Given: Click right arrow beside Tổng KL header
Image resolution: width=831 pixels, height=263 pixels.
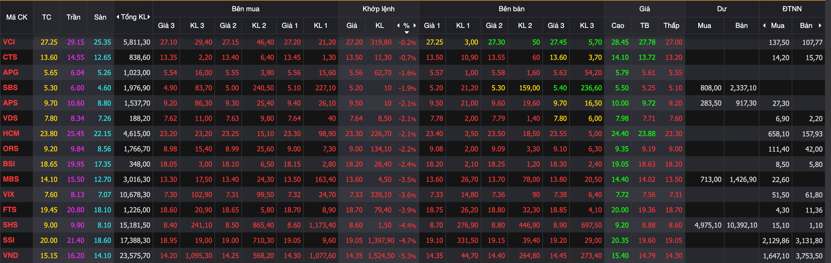Looking at the screenshot, I should coord(149,17).
